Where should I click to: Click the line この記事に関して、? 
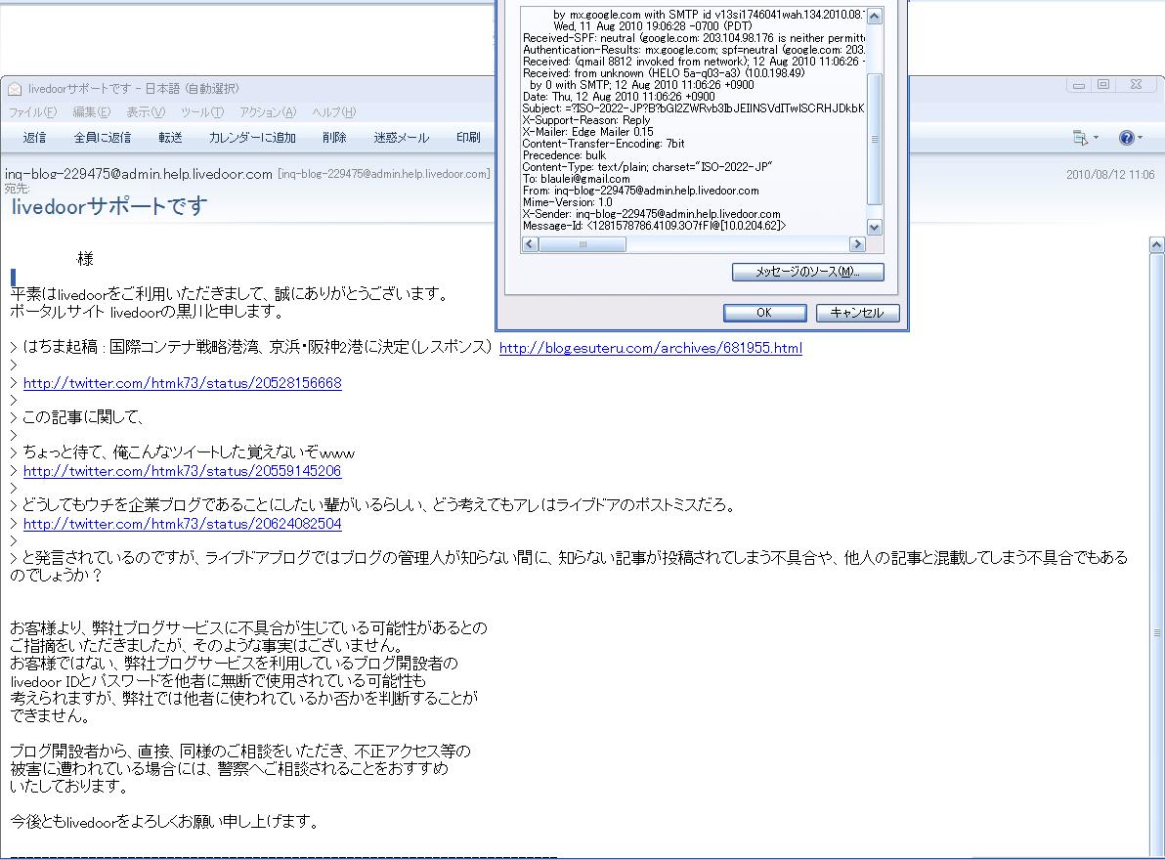tap(82, 417)
